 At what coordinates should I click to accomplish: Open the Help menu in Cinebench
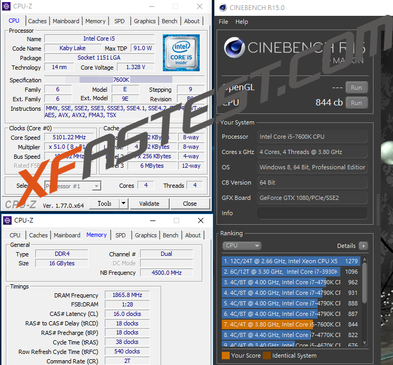click(242, 22)
